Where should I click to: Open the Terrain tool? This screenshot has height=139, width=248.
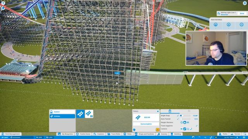coord(236,134)
